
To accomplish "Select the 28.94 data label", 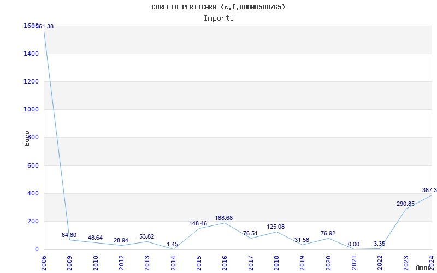I will pos(121,240).
